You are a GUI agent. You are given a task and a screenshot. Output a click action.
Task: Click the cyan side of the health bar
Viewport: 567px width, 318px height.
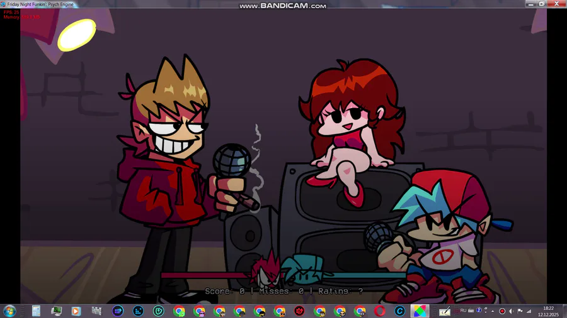coord(365,275)
